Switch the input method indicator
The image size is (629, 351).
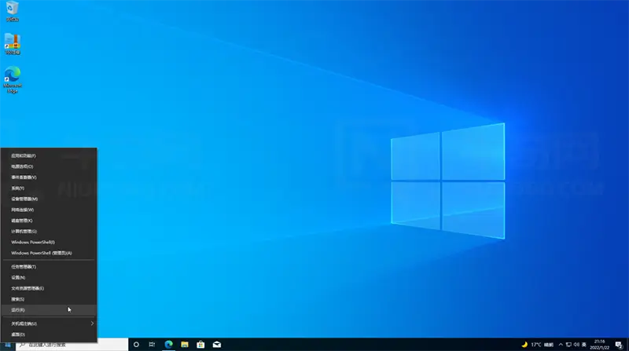584,345
